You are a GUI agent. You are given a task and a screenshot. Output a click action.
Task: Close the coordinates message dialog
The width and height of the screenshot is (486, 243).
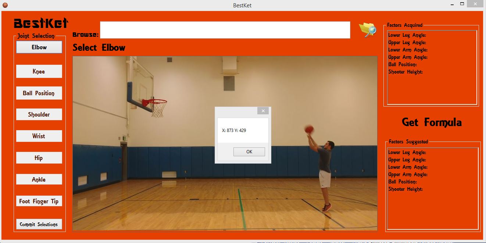tap(263, 111)
